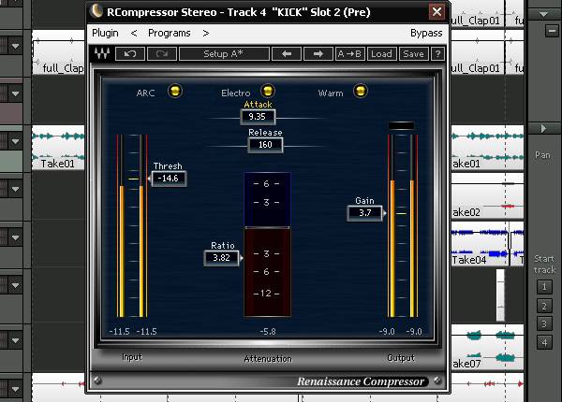
Task: Save the current preset
Action: (x=413, y=54)
